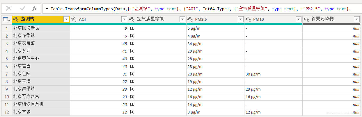Open the table menu icon in header corner
This screenshot has width=362, height=117.
pos(6,19)
